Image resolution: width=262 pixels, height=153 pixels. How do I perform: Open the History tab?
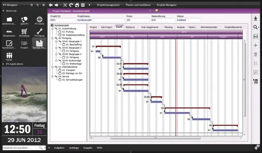[192, 27]
